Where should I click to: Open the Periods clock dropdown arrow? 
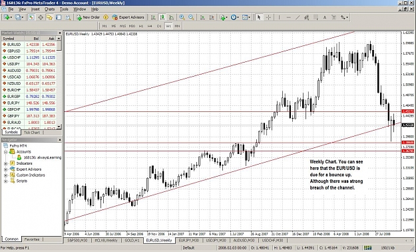(x=238, y=17)
